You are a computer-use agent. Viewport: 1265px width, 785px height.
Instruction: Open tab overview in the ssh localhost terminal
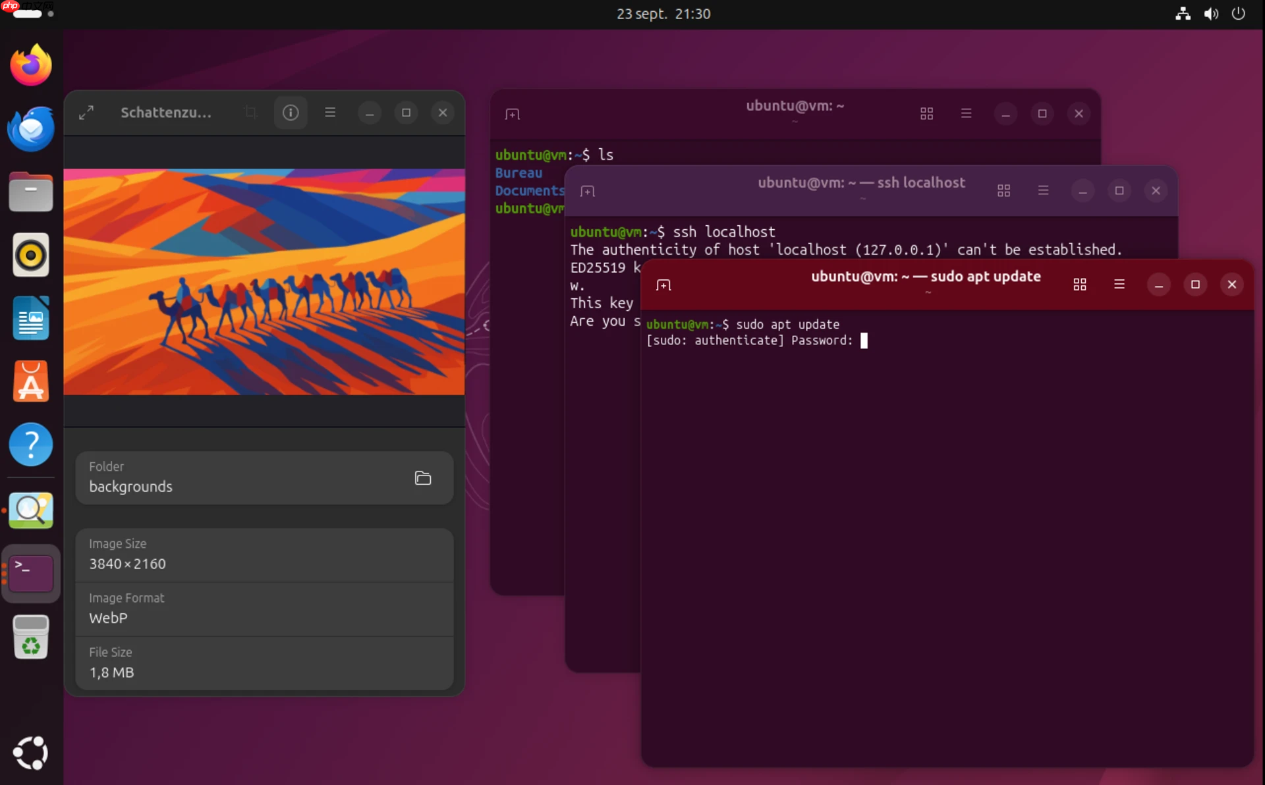pyautogui.click(x=1003, y=190)
